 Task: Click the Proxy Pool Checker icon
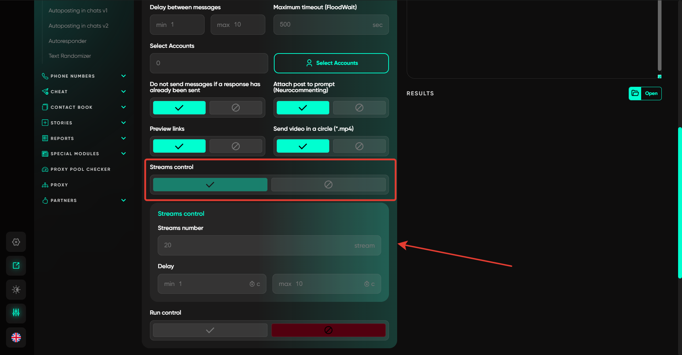[x=45, y=169]
